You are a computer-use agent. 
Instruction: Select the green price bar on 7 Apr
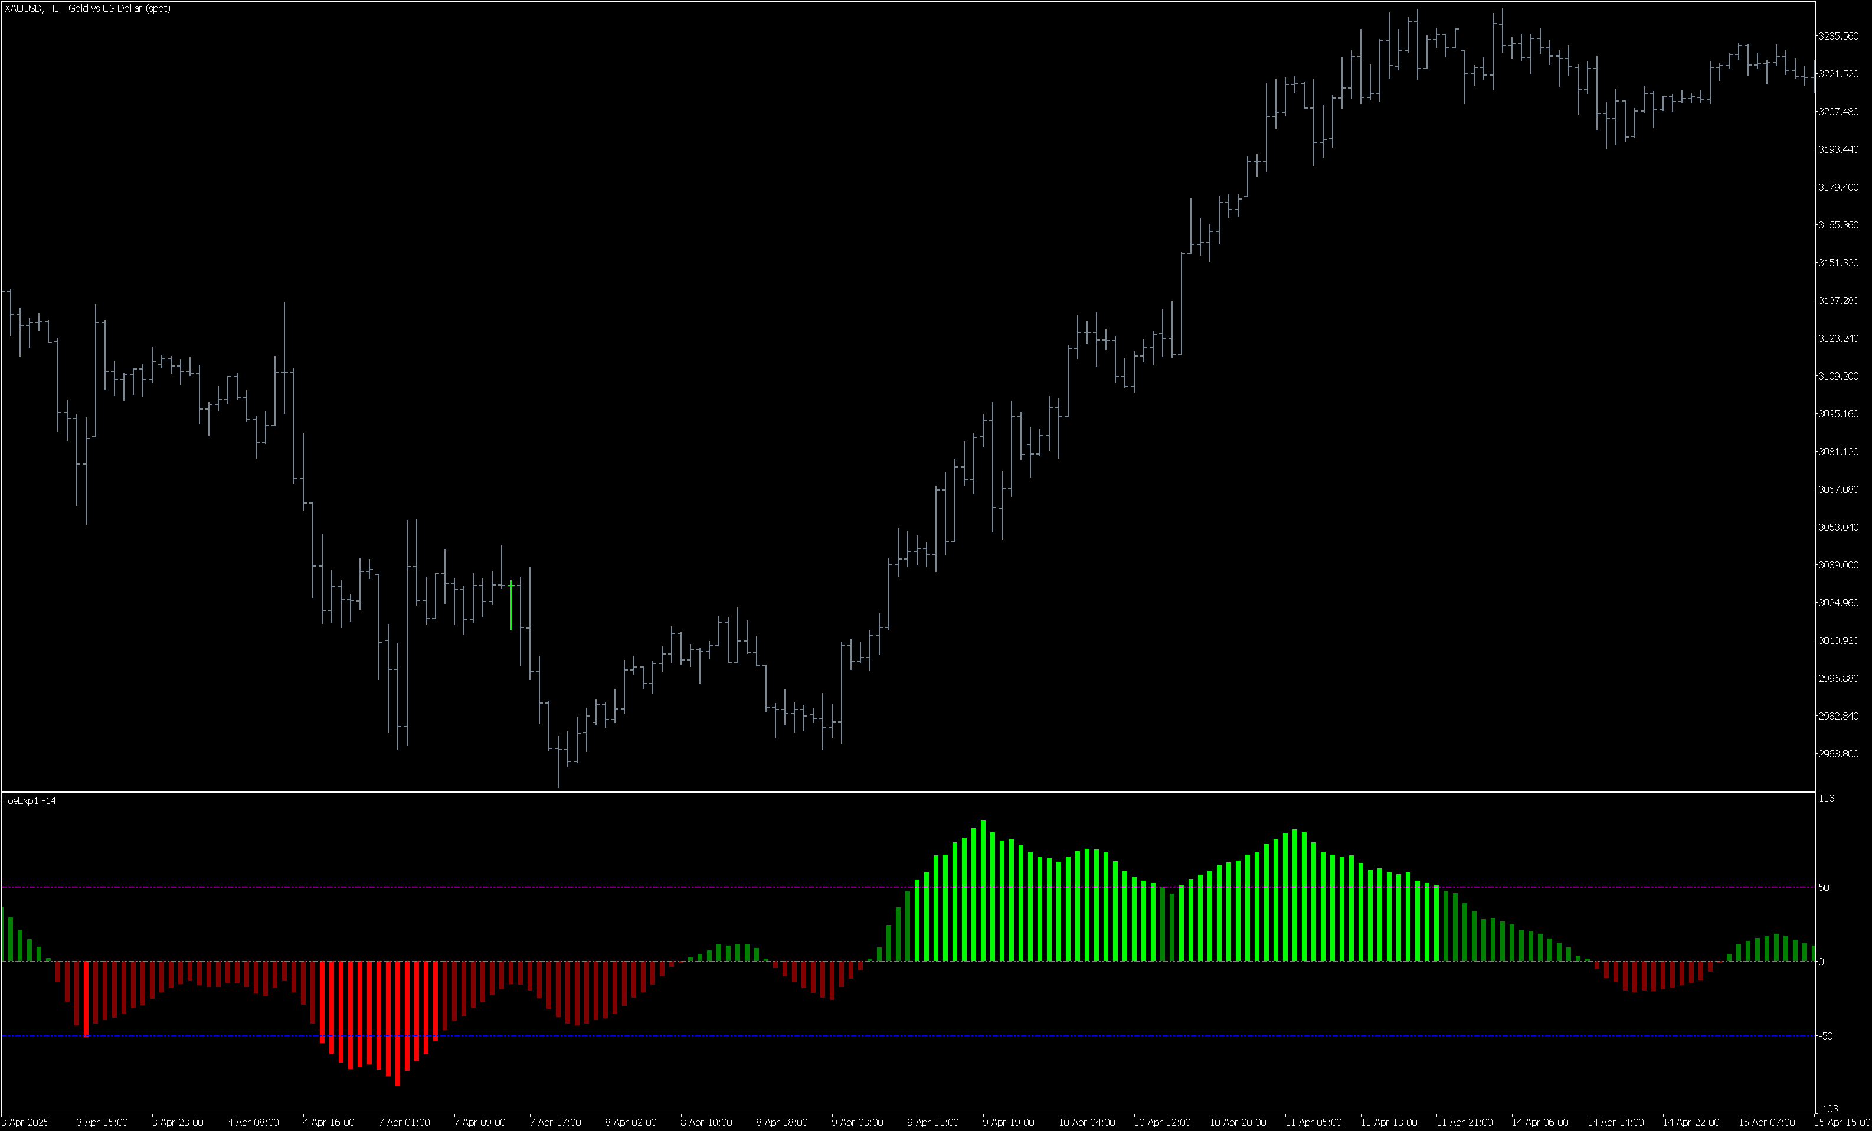[511, 605]
